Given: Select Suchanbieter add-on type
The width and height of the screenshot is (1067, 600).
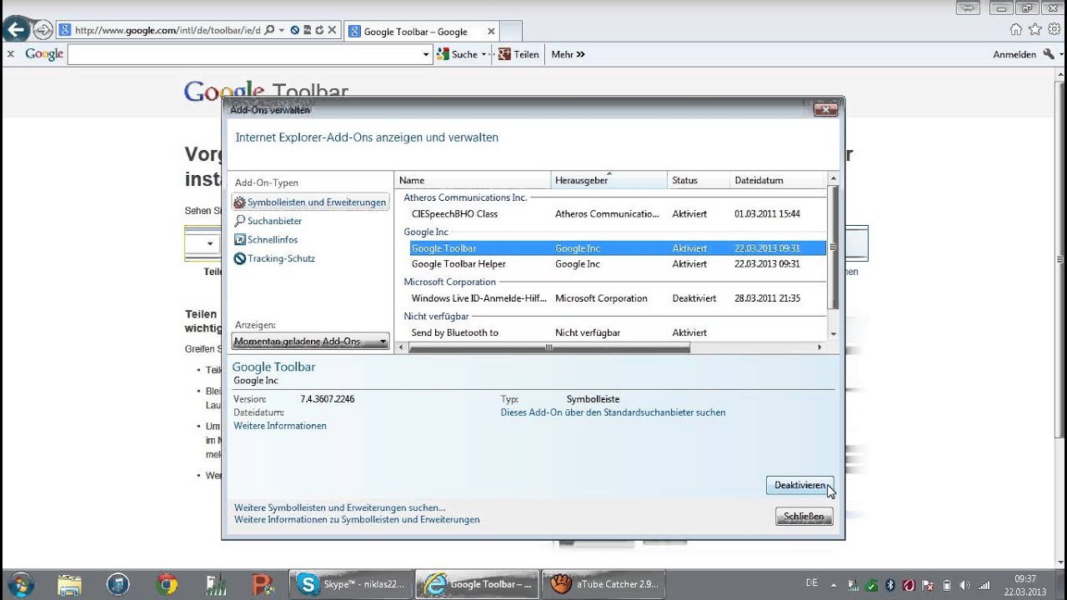Looking at the screenshot, I should coord(268,221).
